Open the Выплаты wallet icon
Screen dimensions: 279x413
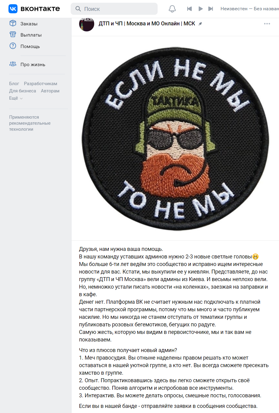13,35
